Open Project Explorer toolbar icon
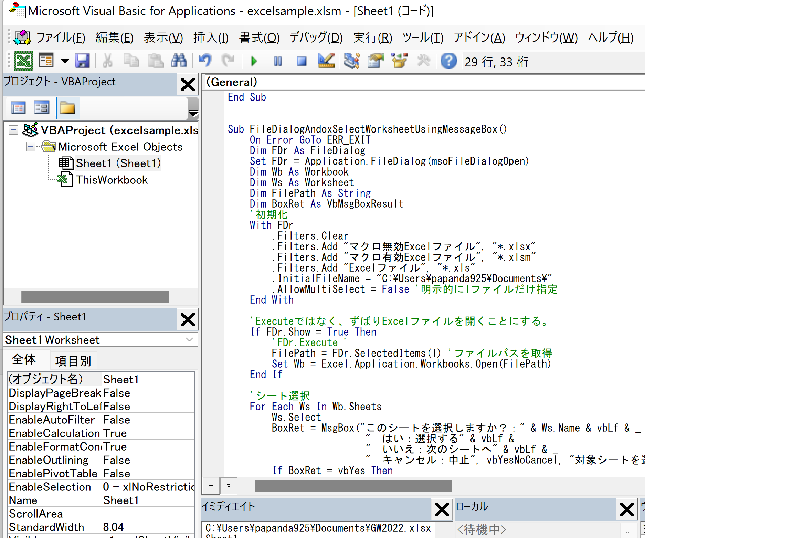793x538 pixels. (x=352, y=61)
